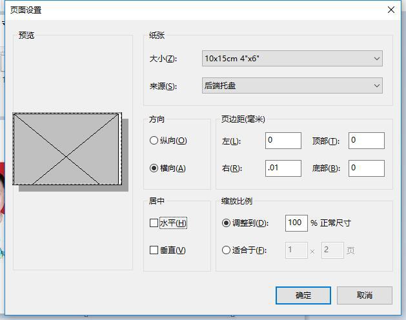The width and height of the screenshot is (406, 320).
Task: Open the paper size dropdown (大小)
Action: [x=292, y=59]
